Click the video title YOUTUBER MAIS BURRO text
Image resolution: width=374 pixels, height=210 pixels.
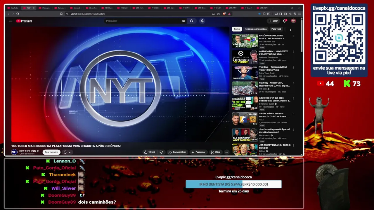(x=66, y=146)
